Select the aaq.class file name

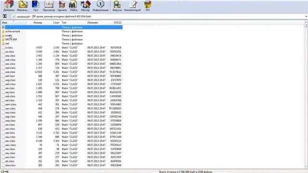click(x=11, y=121)
